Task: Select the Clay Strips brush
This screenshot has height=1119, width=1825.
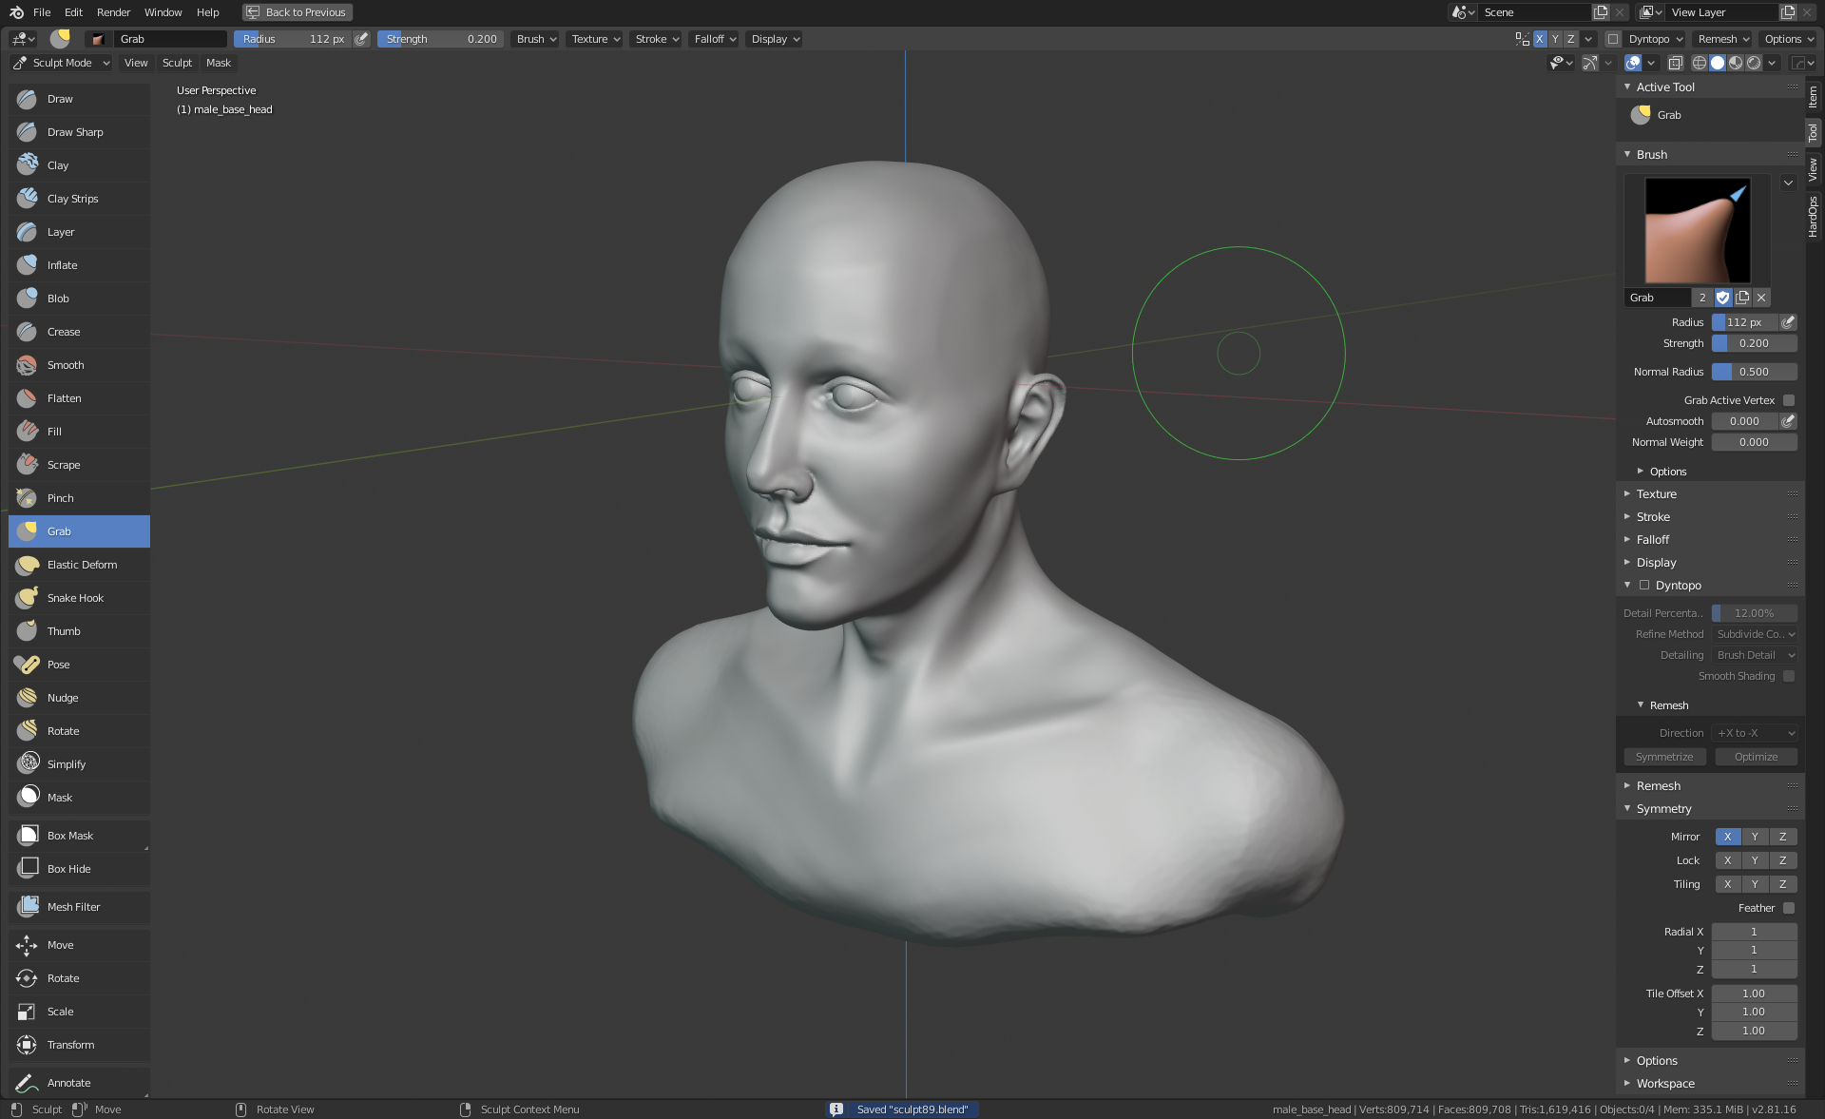Action: pos(73,199)
